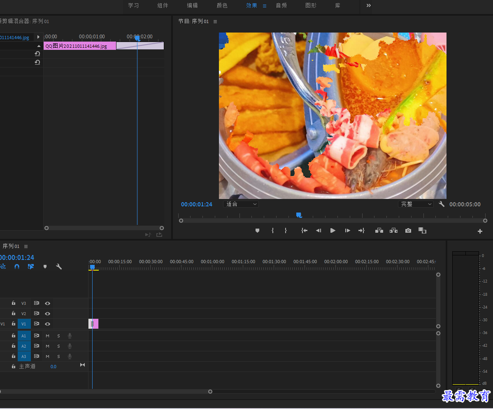The height and width of the screenshot is (409, 493).
Task: Open the 适合 zoom level dropdown
Action: 241,204
